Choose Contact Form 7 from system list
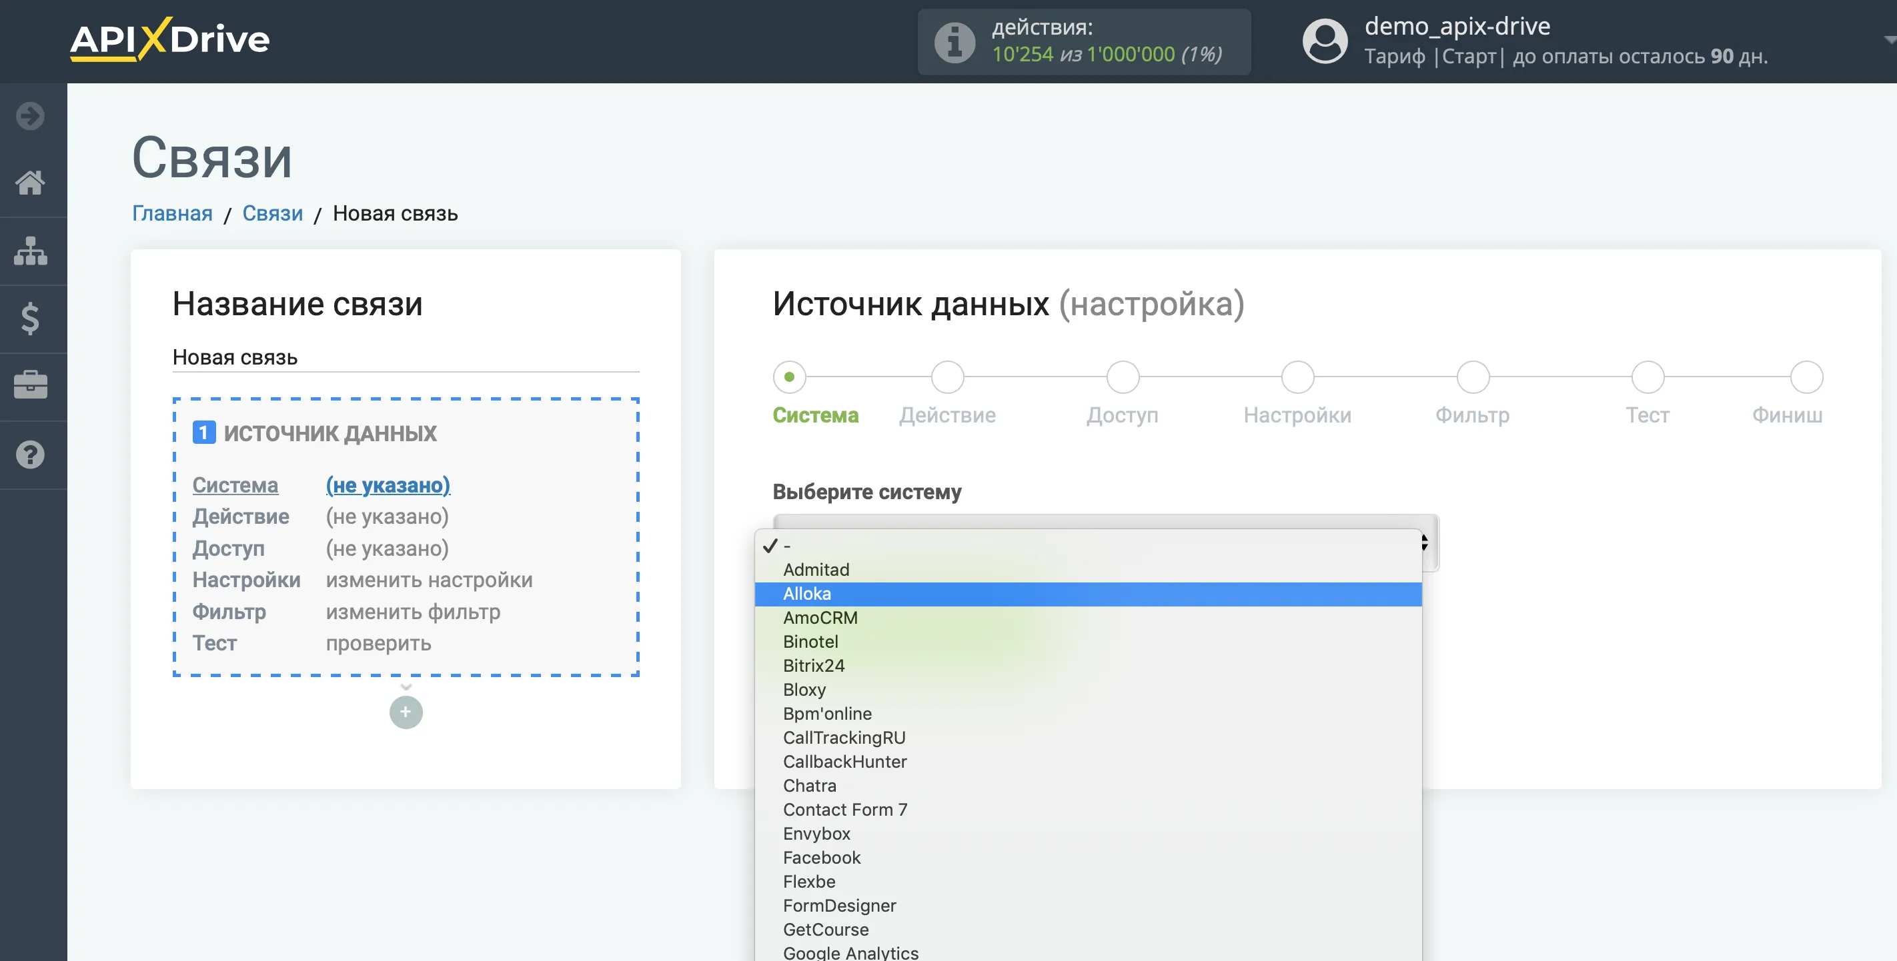Image resolution: width=1897 pixels, height=961 pixels. [1088, 810]
